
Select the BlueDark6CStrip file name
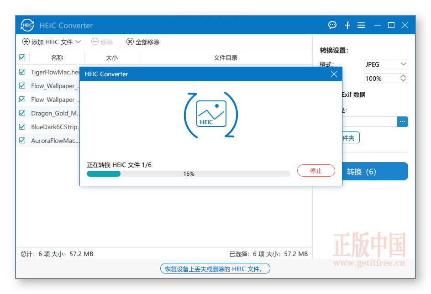(55, 127)
